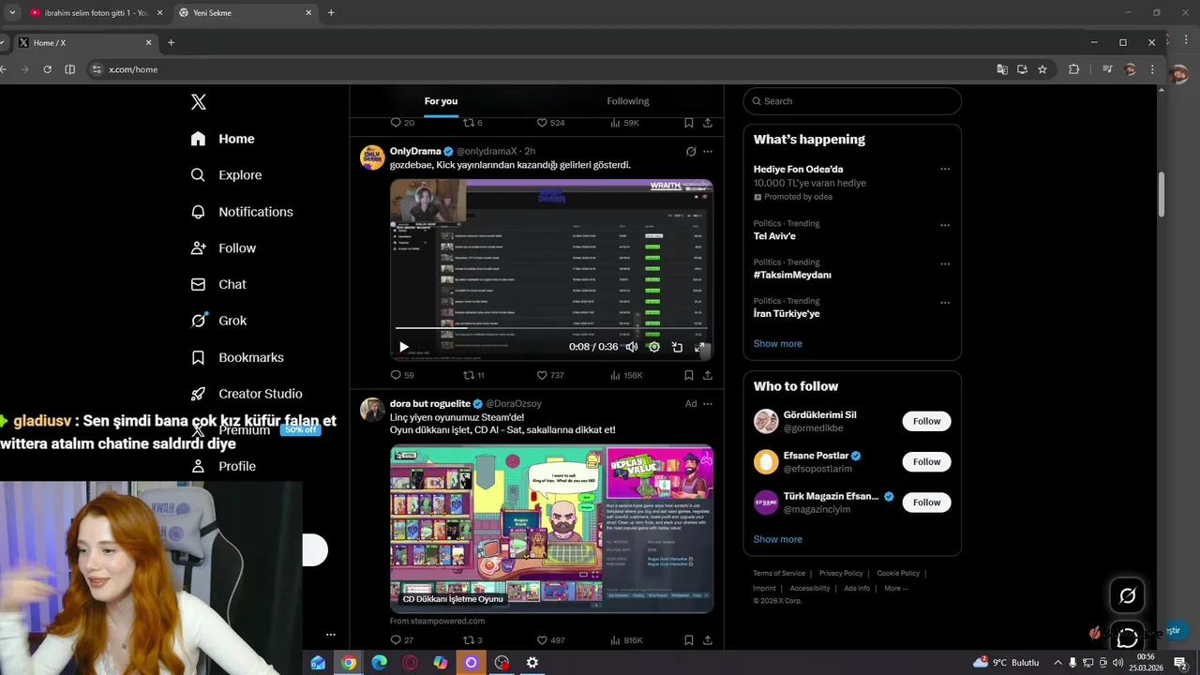Open options for #TaksimMeydanı trend
Image resolution: width=1200 pixels, height=675 pixels.
coord(945,263)
